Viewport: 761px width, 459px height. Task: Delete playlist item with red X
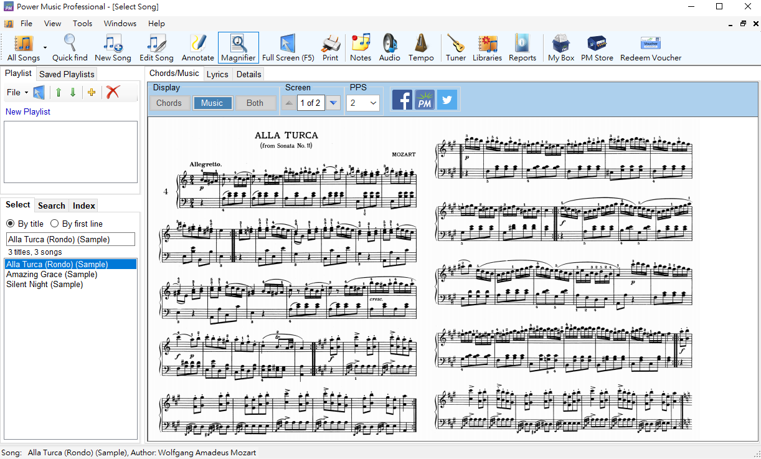[113, 92]
